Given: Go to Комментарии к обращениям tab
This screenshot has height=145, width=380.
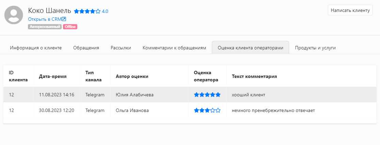Looking at the screenshot, I should coord(174,48).
